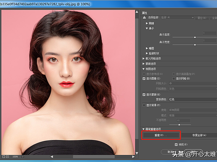Click the 鼻子高度 value field
The width and height of the screenshot is (217, 162).
click(209, 33)
